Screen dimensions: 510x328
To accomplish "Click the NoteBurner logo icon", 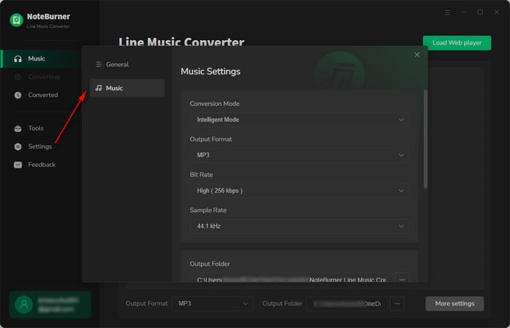I will coord(16,20).
